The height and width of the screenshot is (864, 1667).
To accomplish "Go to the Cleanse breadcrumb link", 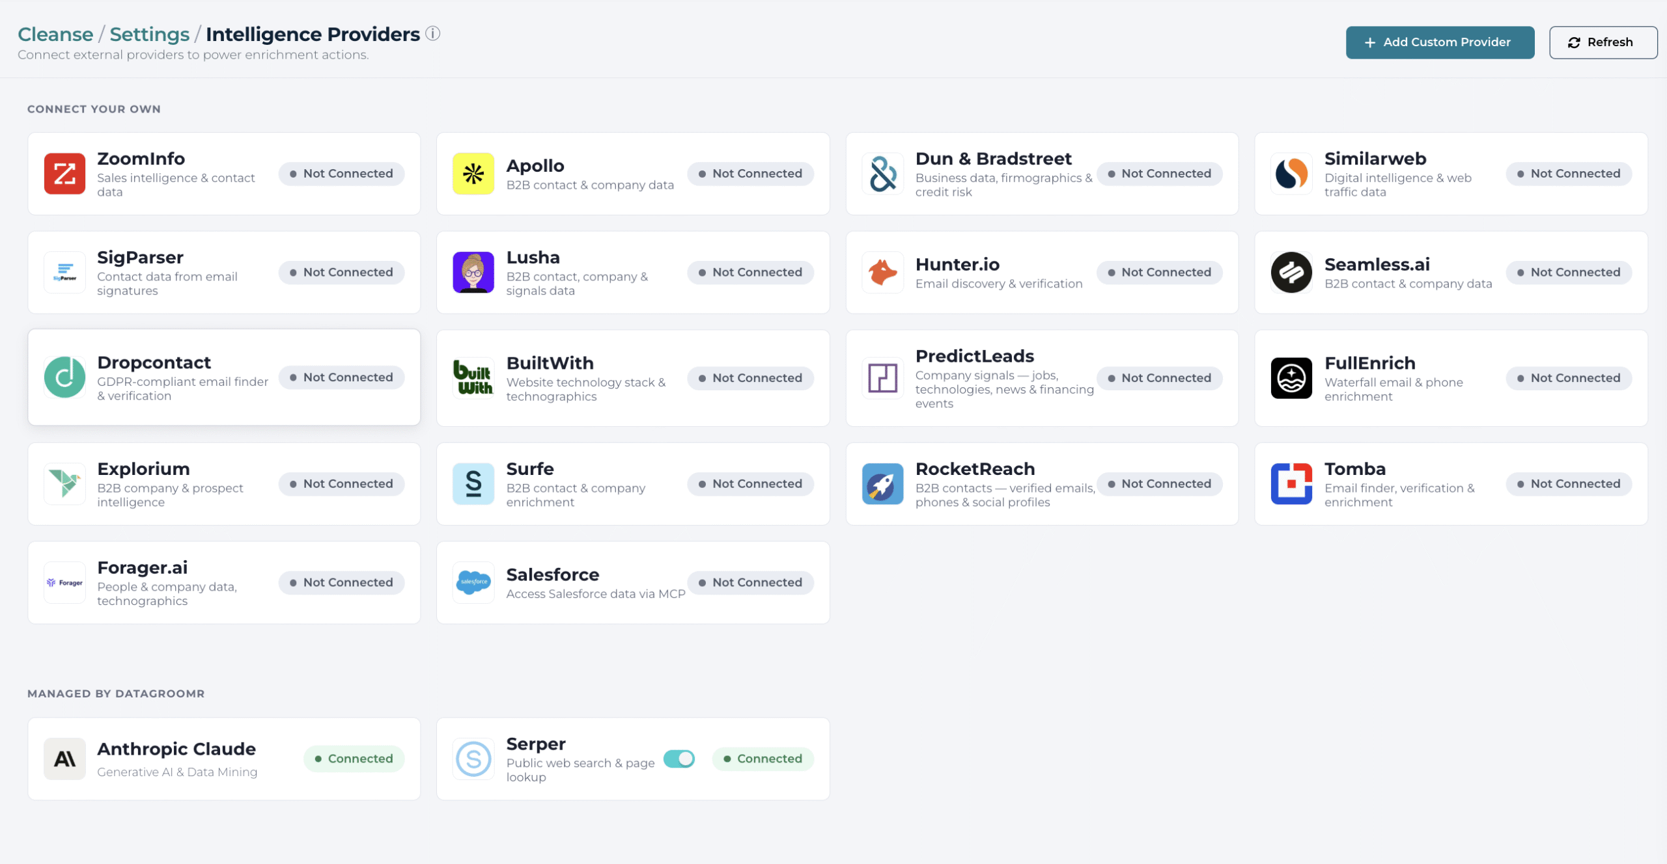I will 55,34.
